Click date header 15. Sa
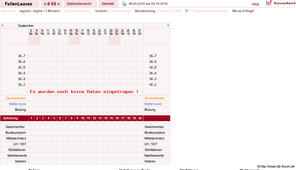The image size is (296, 170). [x=71, y=32]
